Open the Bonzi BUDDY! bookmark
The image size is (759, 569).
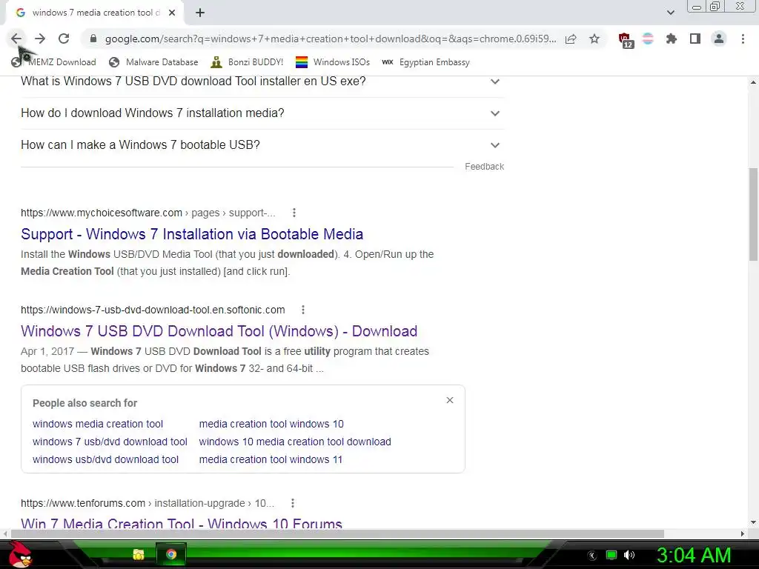point(247,62)
